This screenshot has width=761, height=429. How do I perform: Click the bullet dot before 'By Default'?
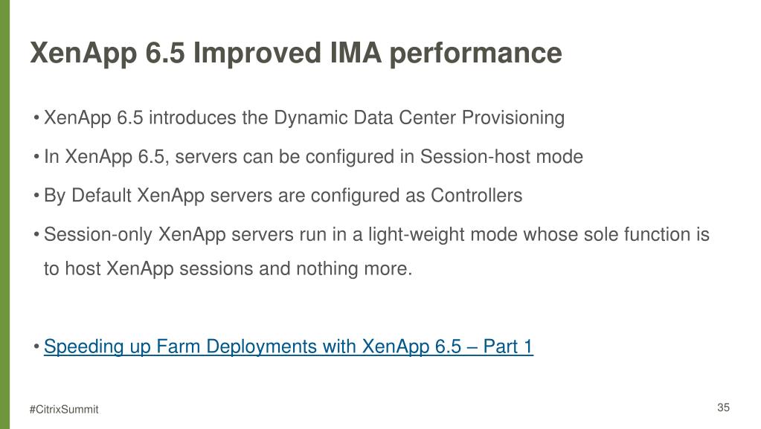pyautogui.click(x=36, y=196)
